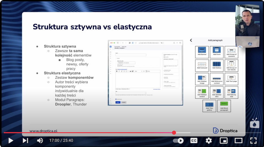This screenshot has height=147, width=264.
Task: Select the Add Sidebar embed tile
Action: click(x=202, y=92)
